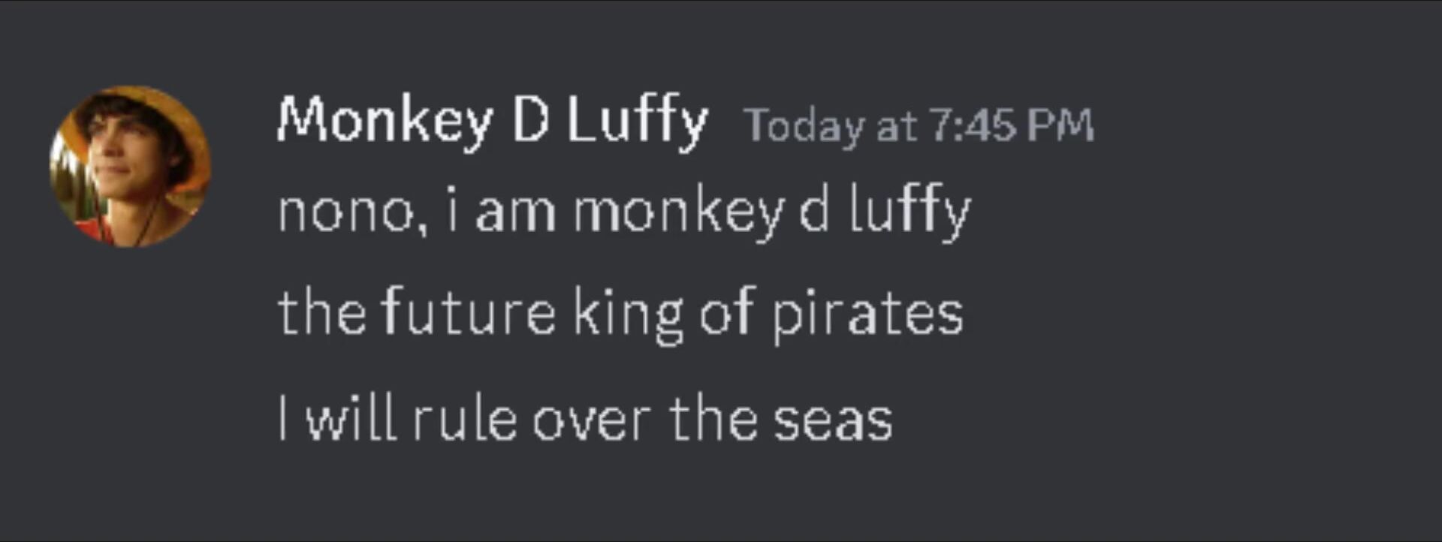
Task: Click the lowercase luffy in the message
Action: coord(910,212)
